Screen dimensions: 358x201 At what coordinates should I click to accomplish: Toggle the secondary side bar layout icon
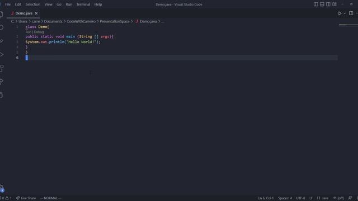328,4
